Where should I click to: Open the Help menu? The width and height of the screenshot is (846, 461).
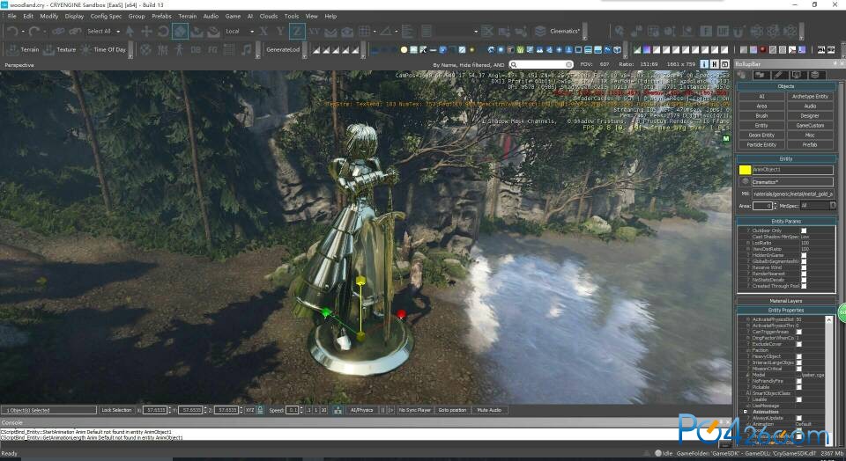click(x=330, y=16)
